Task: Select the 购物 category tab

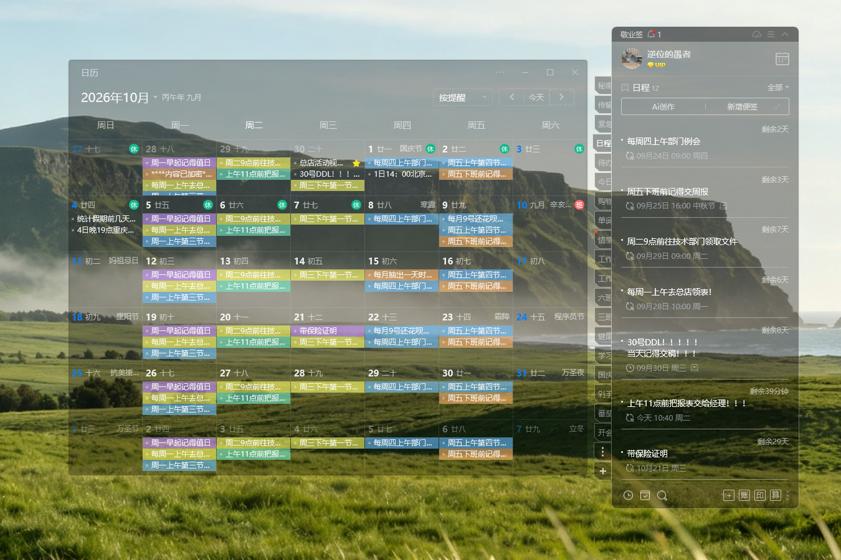Action: pos(603,202)
